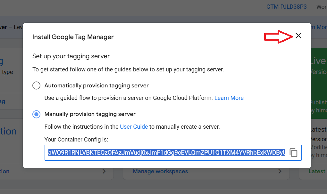Open the Learn More link

tap(229, 98)
